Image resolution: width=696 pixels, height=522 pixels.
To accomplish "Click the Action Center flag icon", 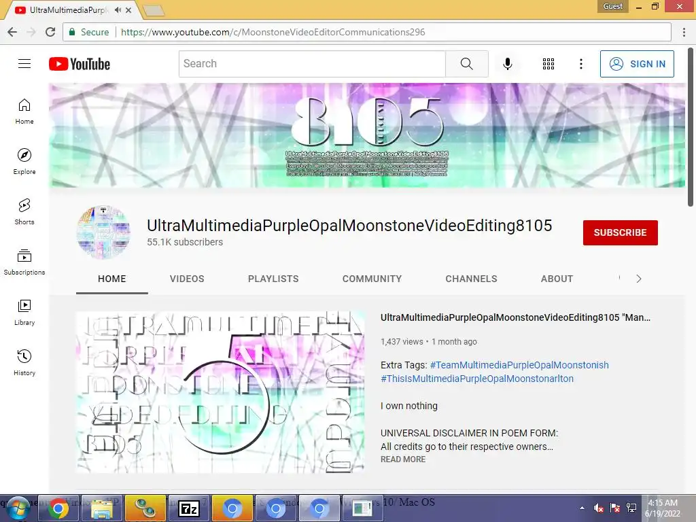I will point(614,508).
